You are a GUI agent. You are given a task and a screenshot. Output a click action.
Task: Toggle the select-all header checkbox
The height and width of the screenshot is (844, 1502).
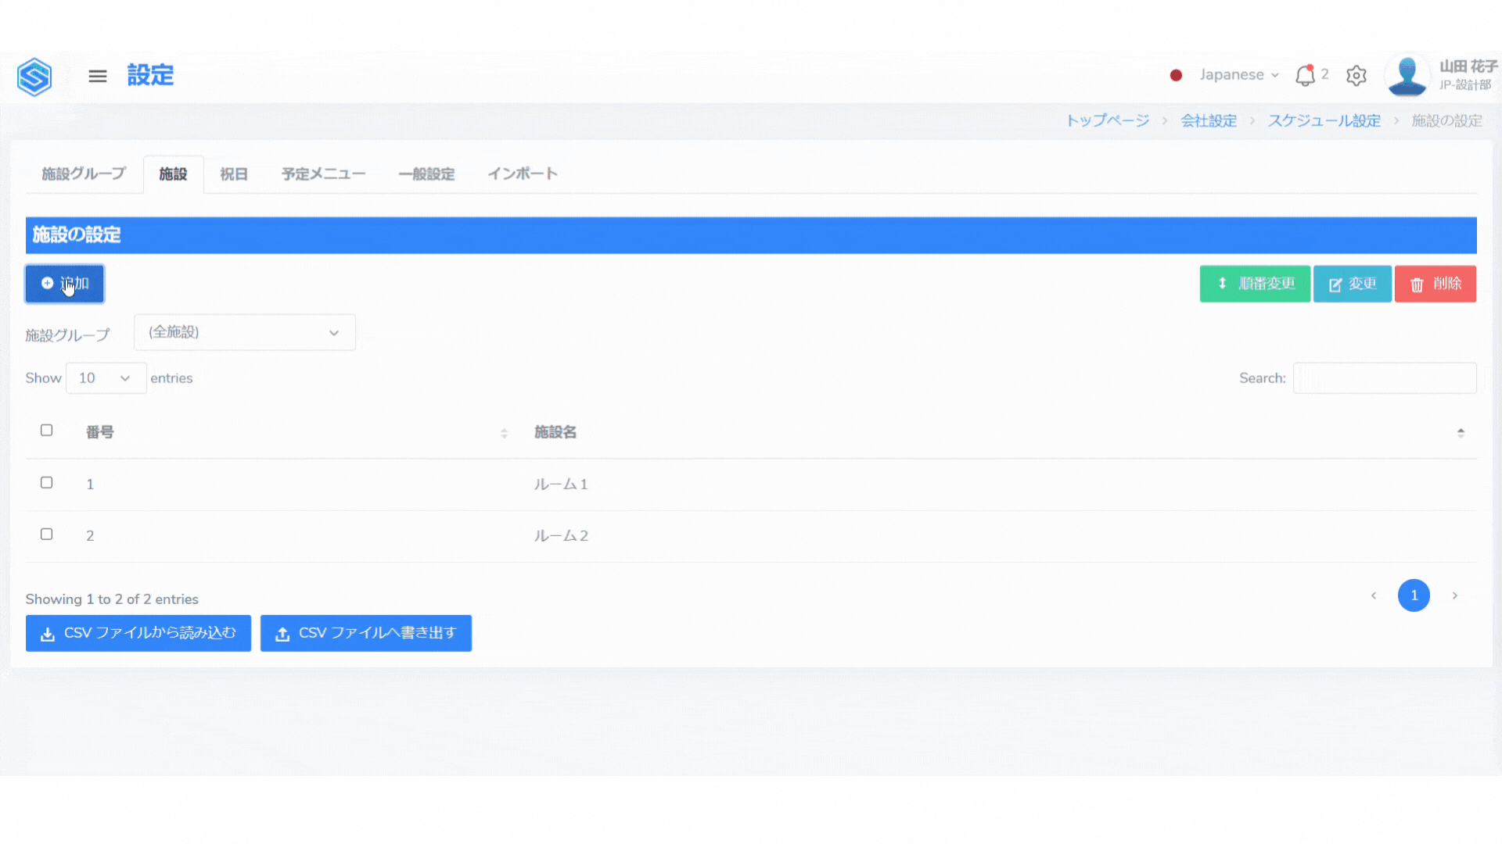pos(47,431)
